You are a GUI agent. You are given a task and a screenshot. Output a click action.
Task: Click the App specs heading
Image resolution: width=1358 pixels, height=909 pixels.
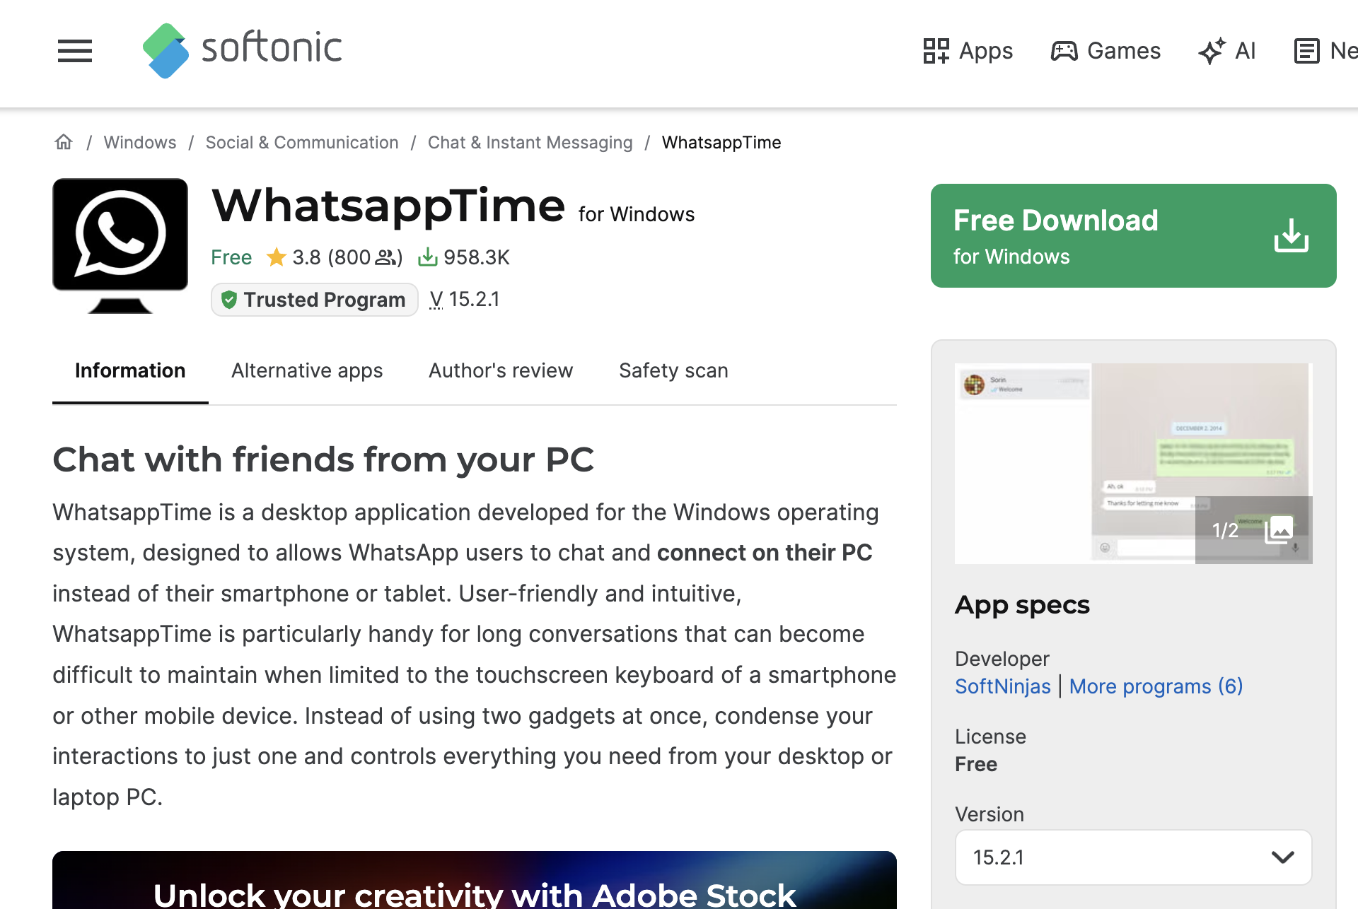click(x=1022, y=605)
